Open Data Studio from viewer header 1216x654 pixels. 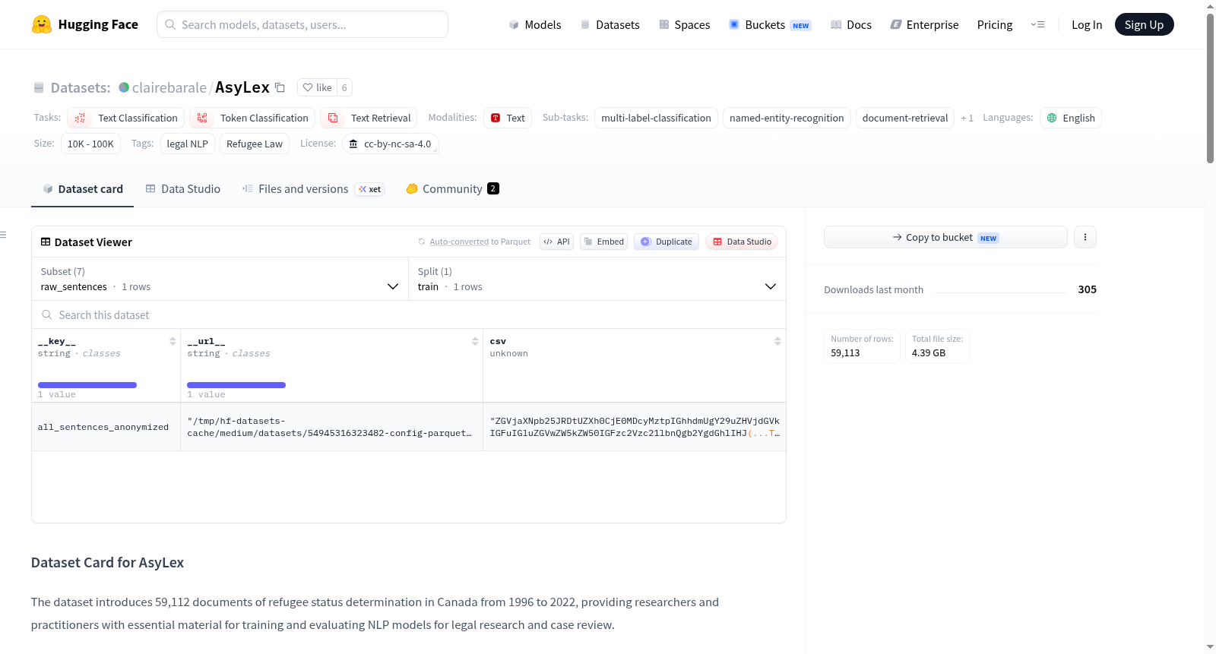[742, 242]
